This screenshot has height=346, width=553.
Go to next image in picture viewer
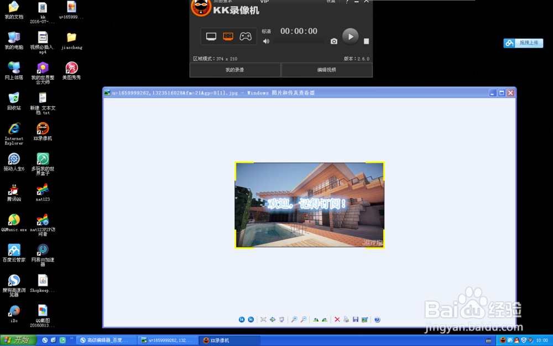(x=251, y=319)
